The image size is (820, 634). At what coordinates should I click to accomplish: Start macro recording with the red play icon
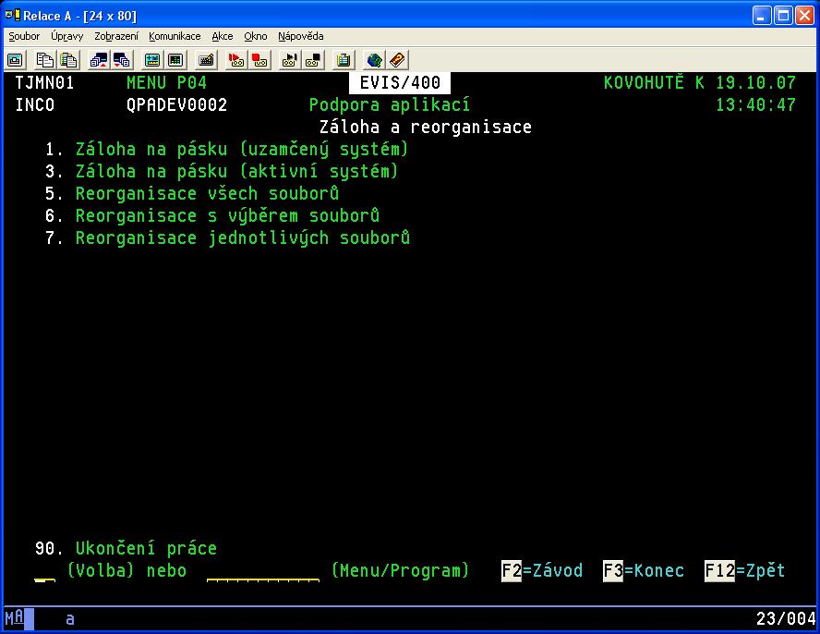[x=235, y=60]
